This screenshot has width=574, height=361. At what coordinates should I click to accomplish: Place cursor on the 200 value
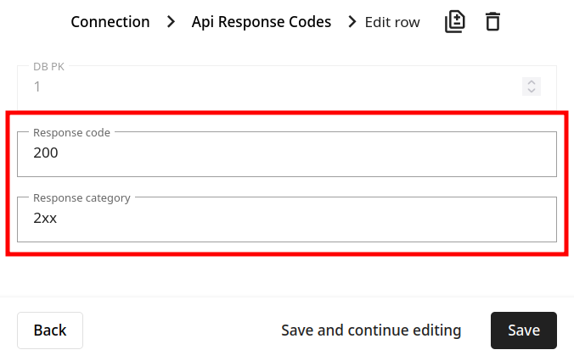[46, 153]
